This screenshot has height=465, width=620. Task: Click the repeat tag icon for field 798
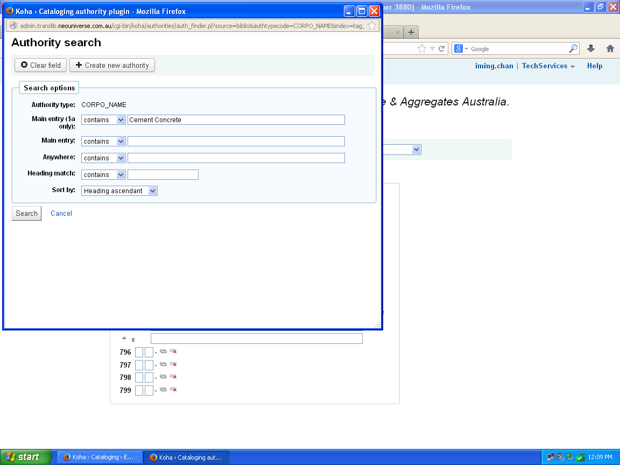pyautogui.click(x=163, y=377)
